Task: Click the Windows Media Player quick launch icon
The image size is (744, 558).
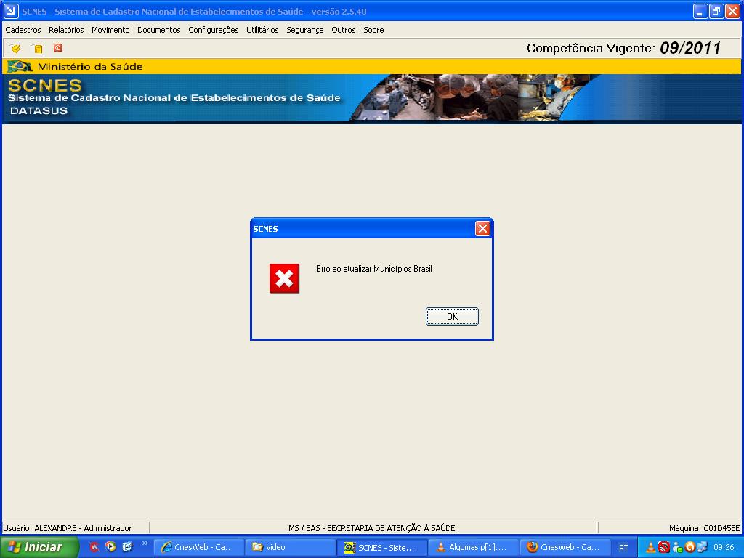Action: [x=110, y=547]
